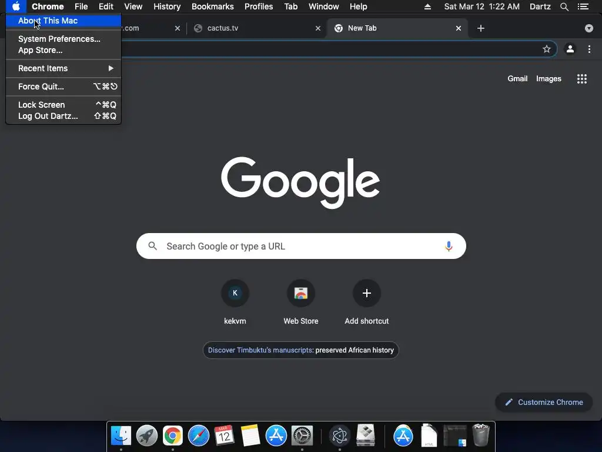Open System Preferences gear in Dock
Screen dimensions: 602x452
click(x=302, y=436)
